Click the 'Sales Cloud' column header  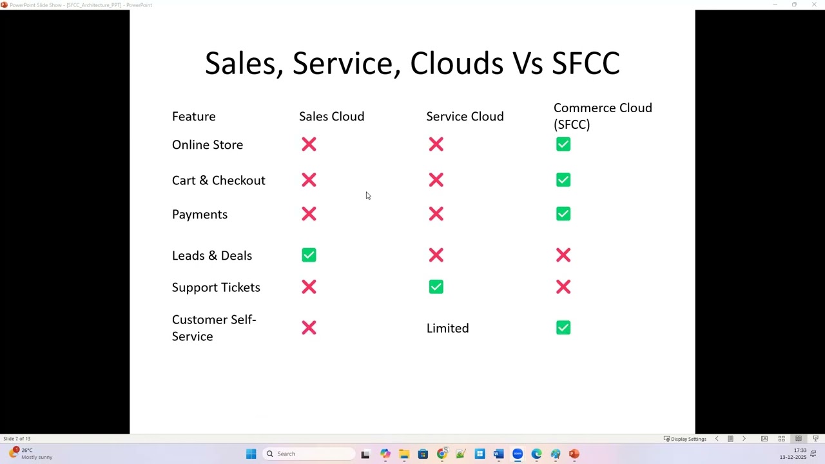point(331,117)
